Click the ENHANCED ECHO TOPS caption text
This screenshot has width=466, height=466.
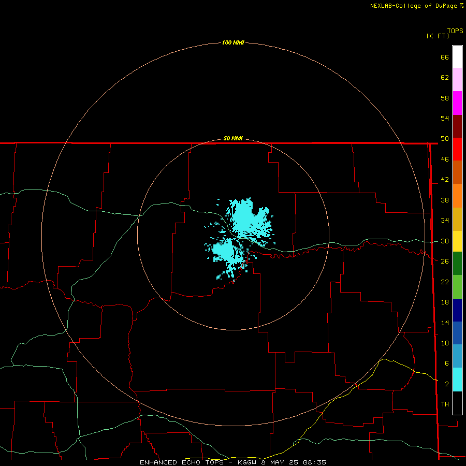pyautogui.click(x=182, y=462)
